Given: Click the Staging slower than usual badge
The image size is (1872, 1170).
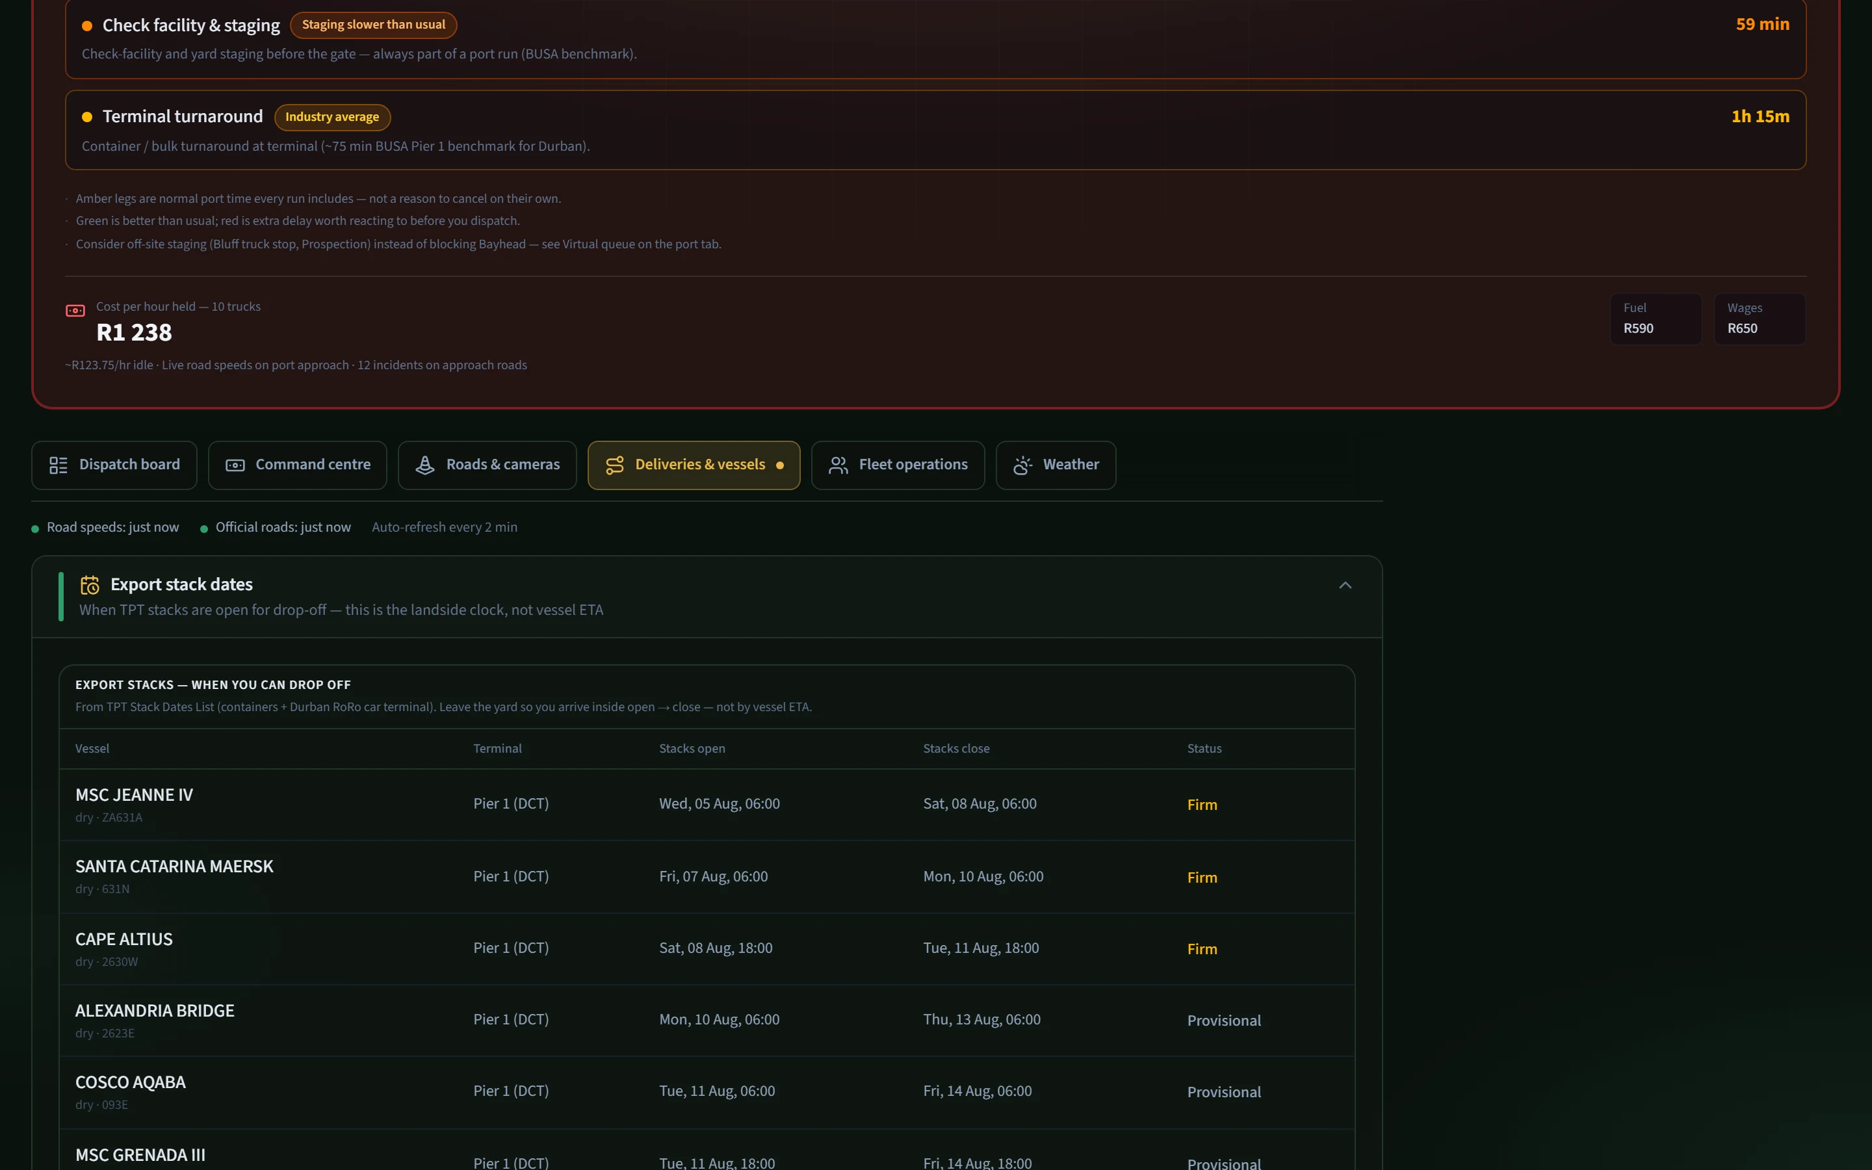Looking at the screenshot, I should point(374,25).
